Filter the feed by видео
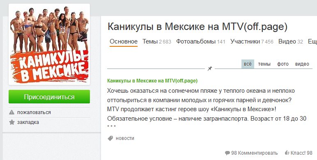Screen dimensions: 317x160 (x=302, y=64)
